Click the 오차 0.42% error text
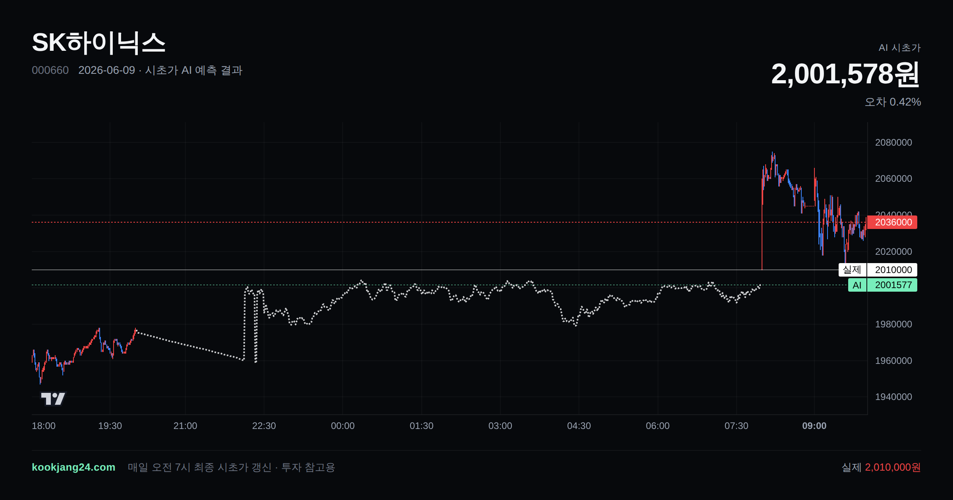 coord(893,102)
